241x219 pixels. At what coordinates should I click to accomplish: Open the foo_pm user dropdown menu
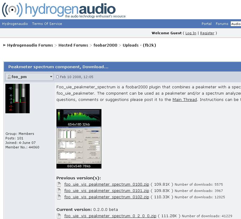tap(51, 77)
